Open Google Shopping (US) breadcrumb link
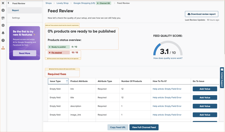The image size is (225, 132). point(84,3)
